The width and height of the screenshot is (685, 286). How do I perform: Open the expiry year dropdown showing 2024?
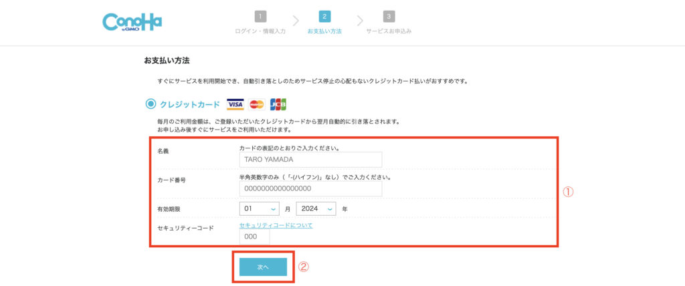316,208
